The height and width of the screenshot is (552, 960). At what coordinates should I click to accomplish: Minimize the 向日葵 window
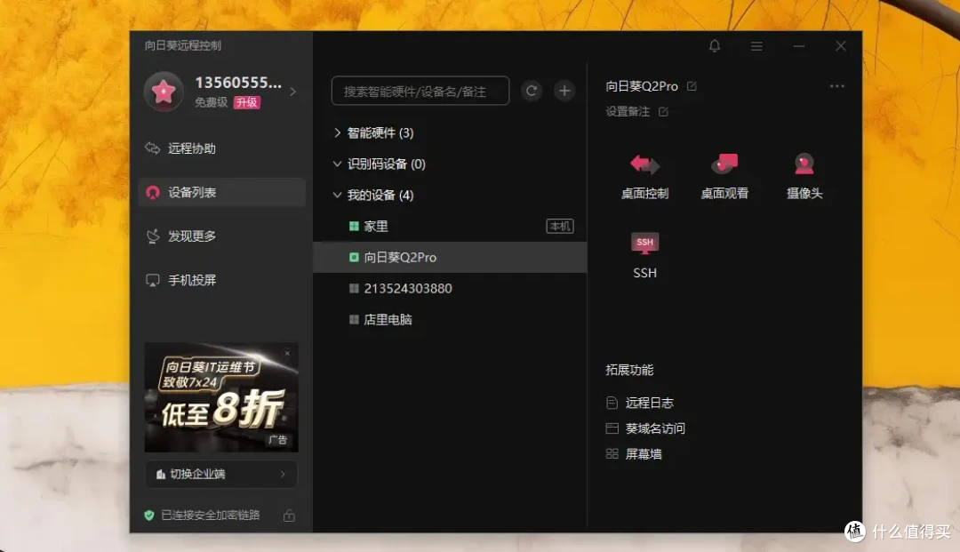click(799, 46)
